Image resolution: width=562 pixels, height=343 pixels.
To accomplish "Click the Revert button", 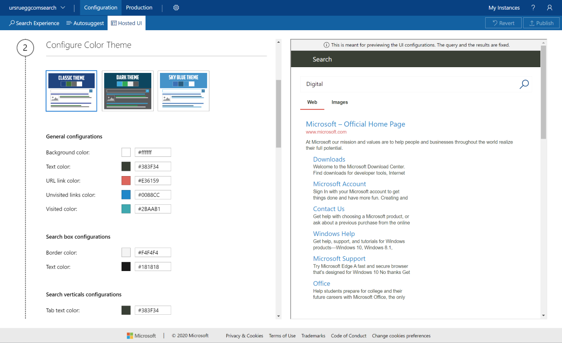I will 503,23.
